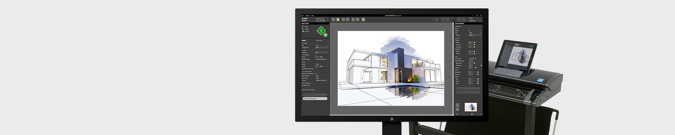675x135 pixels.
Task: Open the Black/white point dropdown
Action: 475,61
